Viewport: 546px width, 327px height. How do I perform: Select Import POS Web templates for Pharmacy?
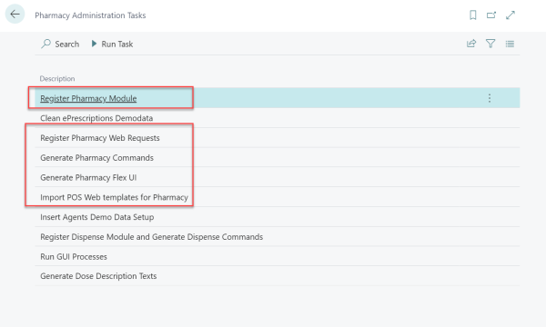click(278, 197)
